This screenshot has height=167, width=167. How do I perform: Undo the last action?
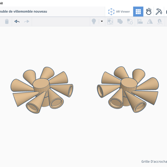17,21
